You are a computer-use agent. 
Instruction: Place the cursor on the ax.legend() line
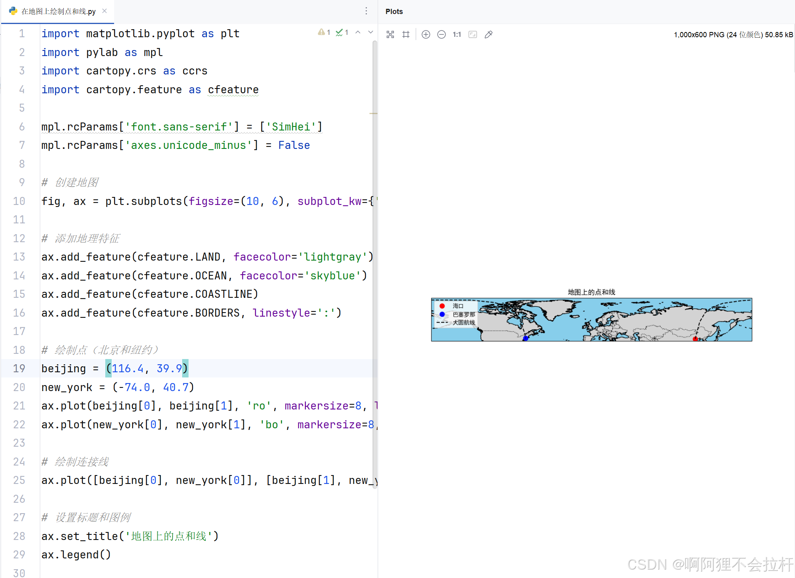[x=76, y=554]
